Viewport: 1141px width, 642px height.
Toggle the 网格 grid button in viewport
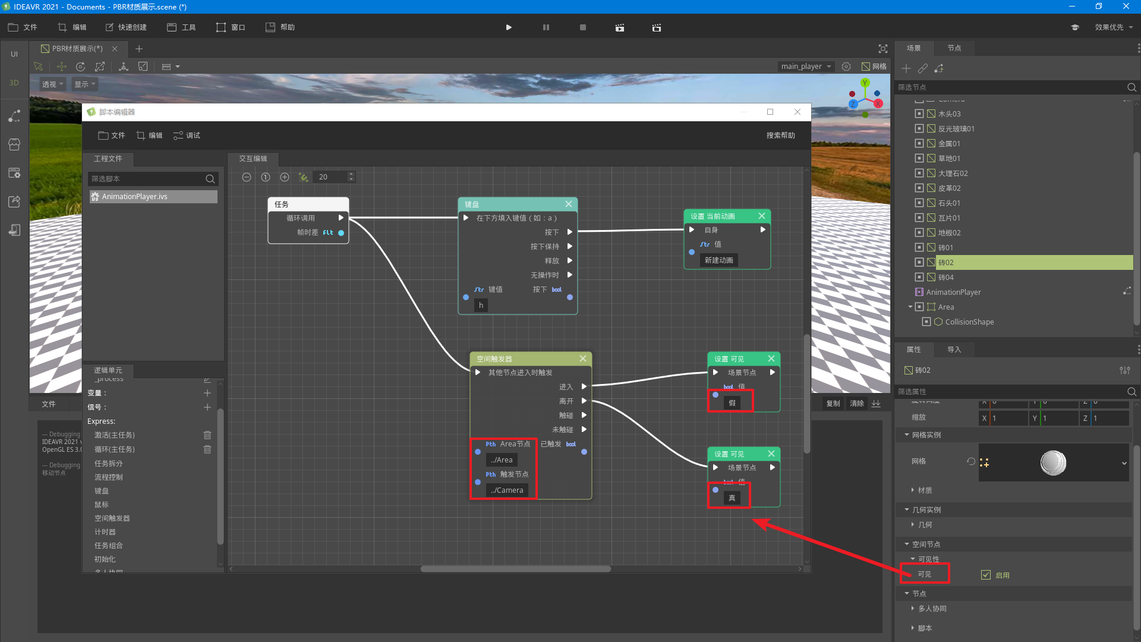pyautogui.click(x=874, y=67)
